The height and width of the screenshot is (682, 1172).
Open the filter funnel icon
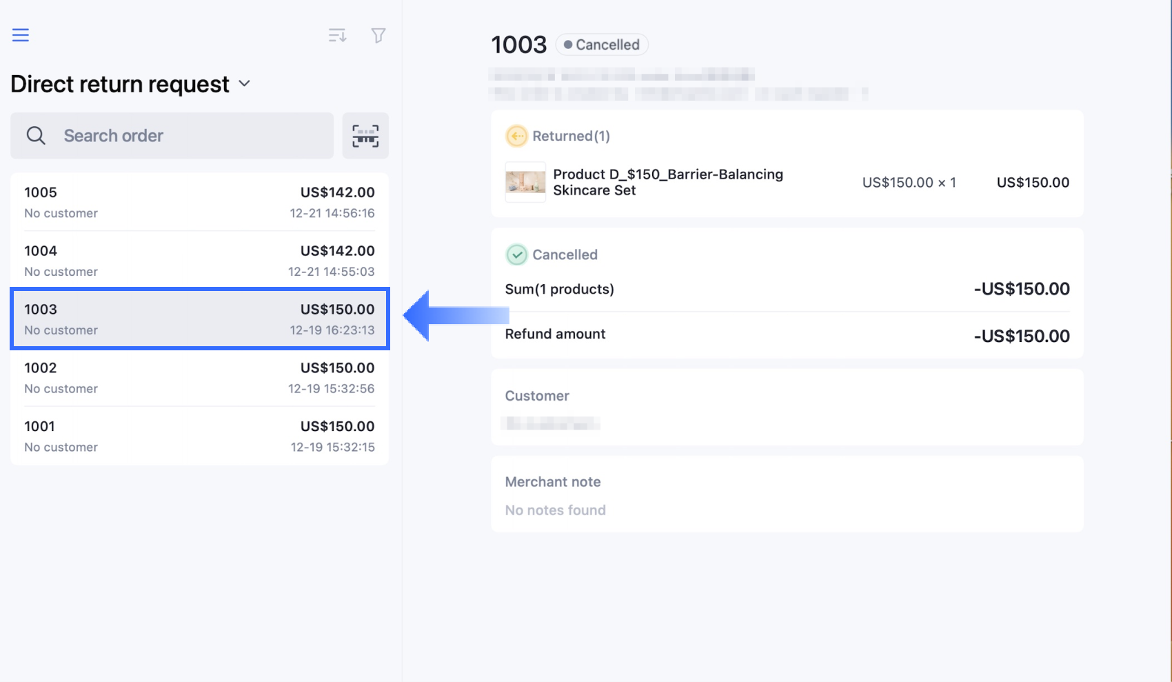pyautogui.click(x=378, y=35)
